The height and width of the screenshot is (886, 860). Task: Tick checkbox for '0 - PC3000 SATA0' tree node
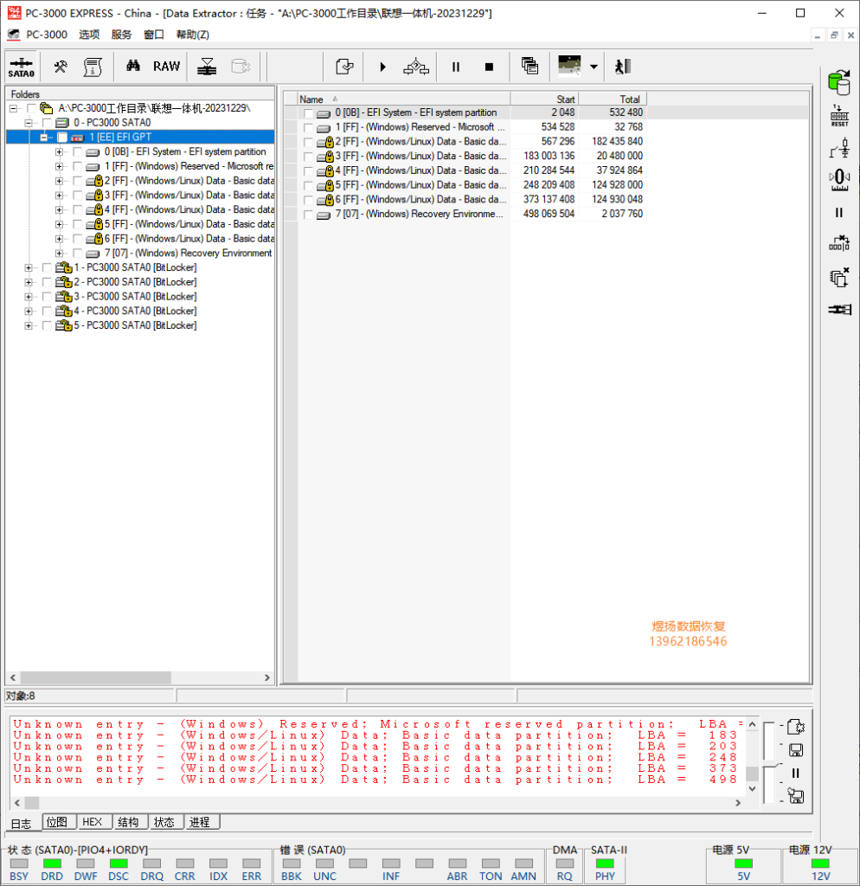click(47, 123)
